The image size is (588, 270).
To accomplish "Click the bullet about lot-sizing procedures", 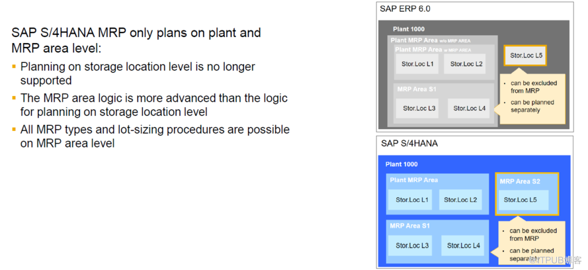I will point(151,136).
